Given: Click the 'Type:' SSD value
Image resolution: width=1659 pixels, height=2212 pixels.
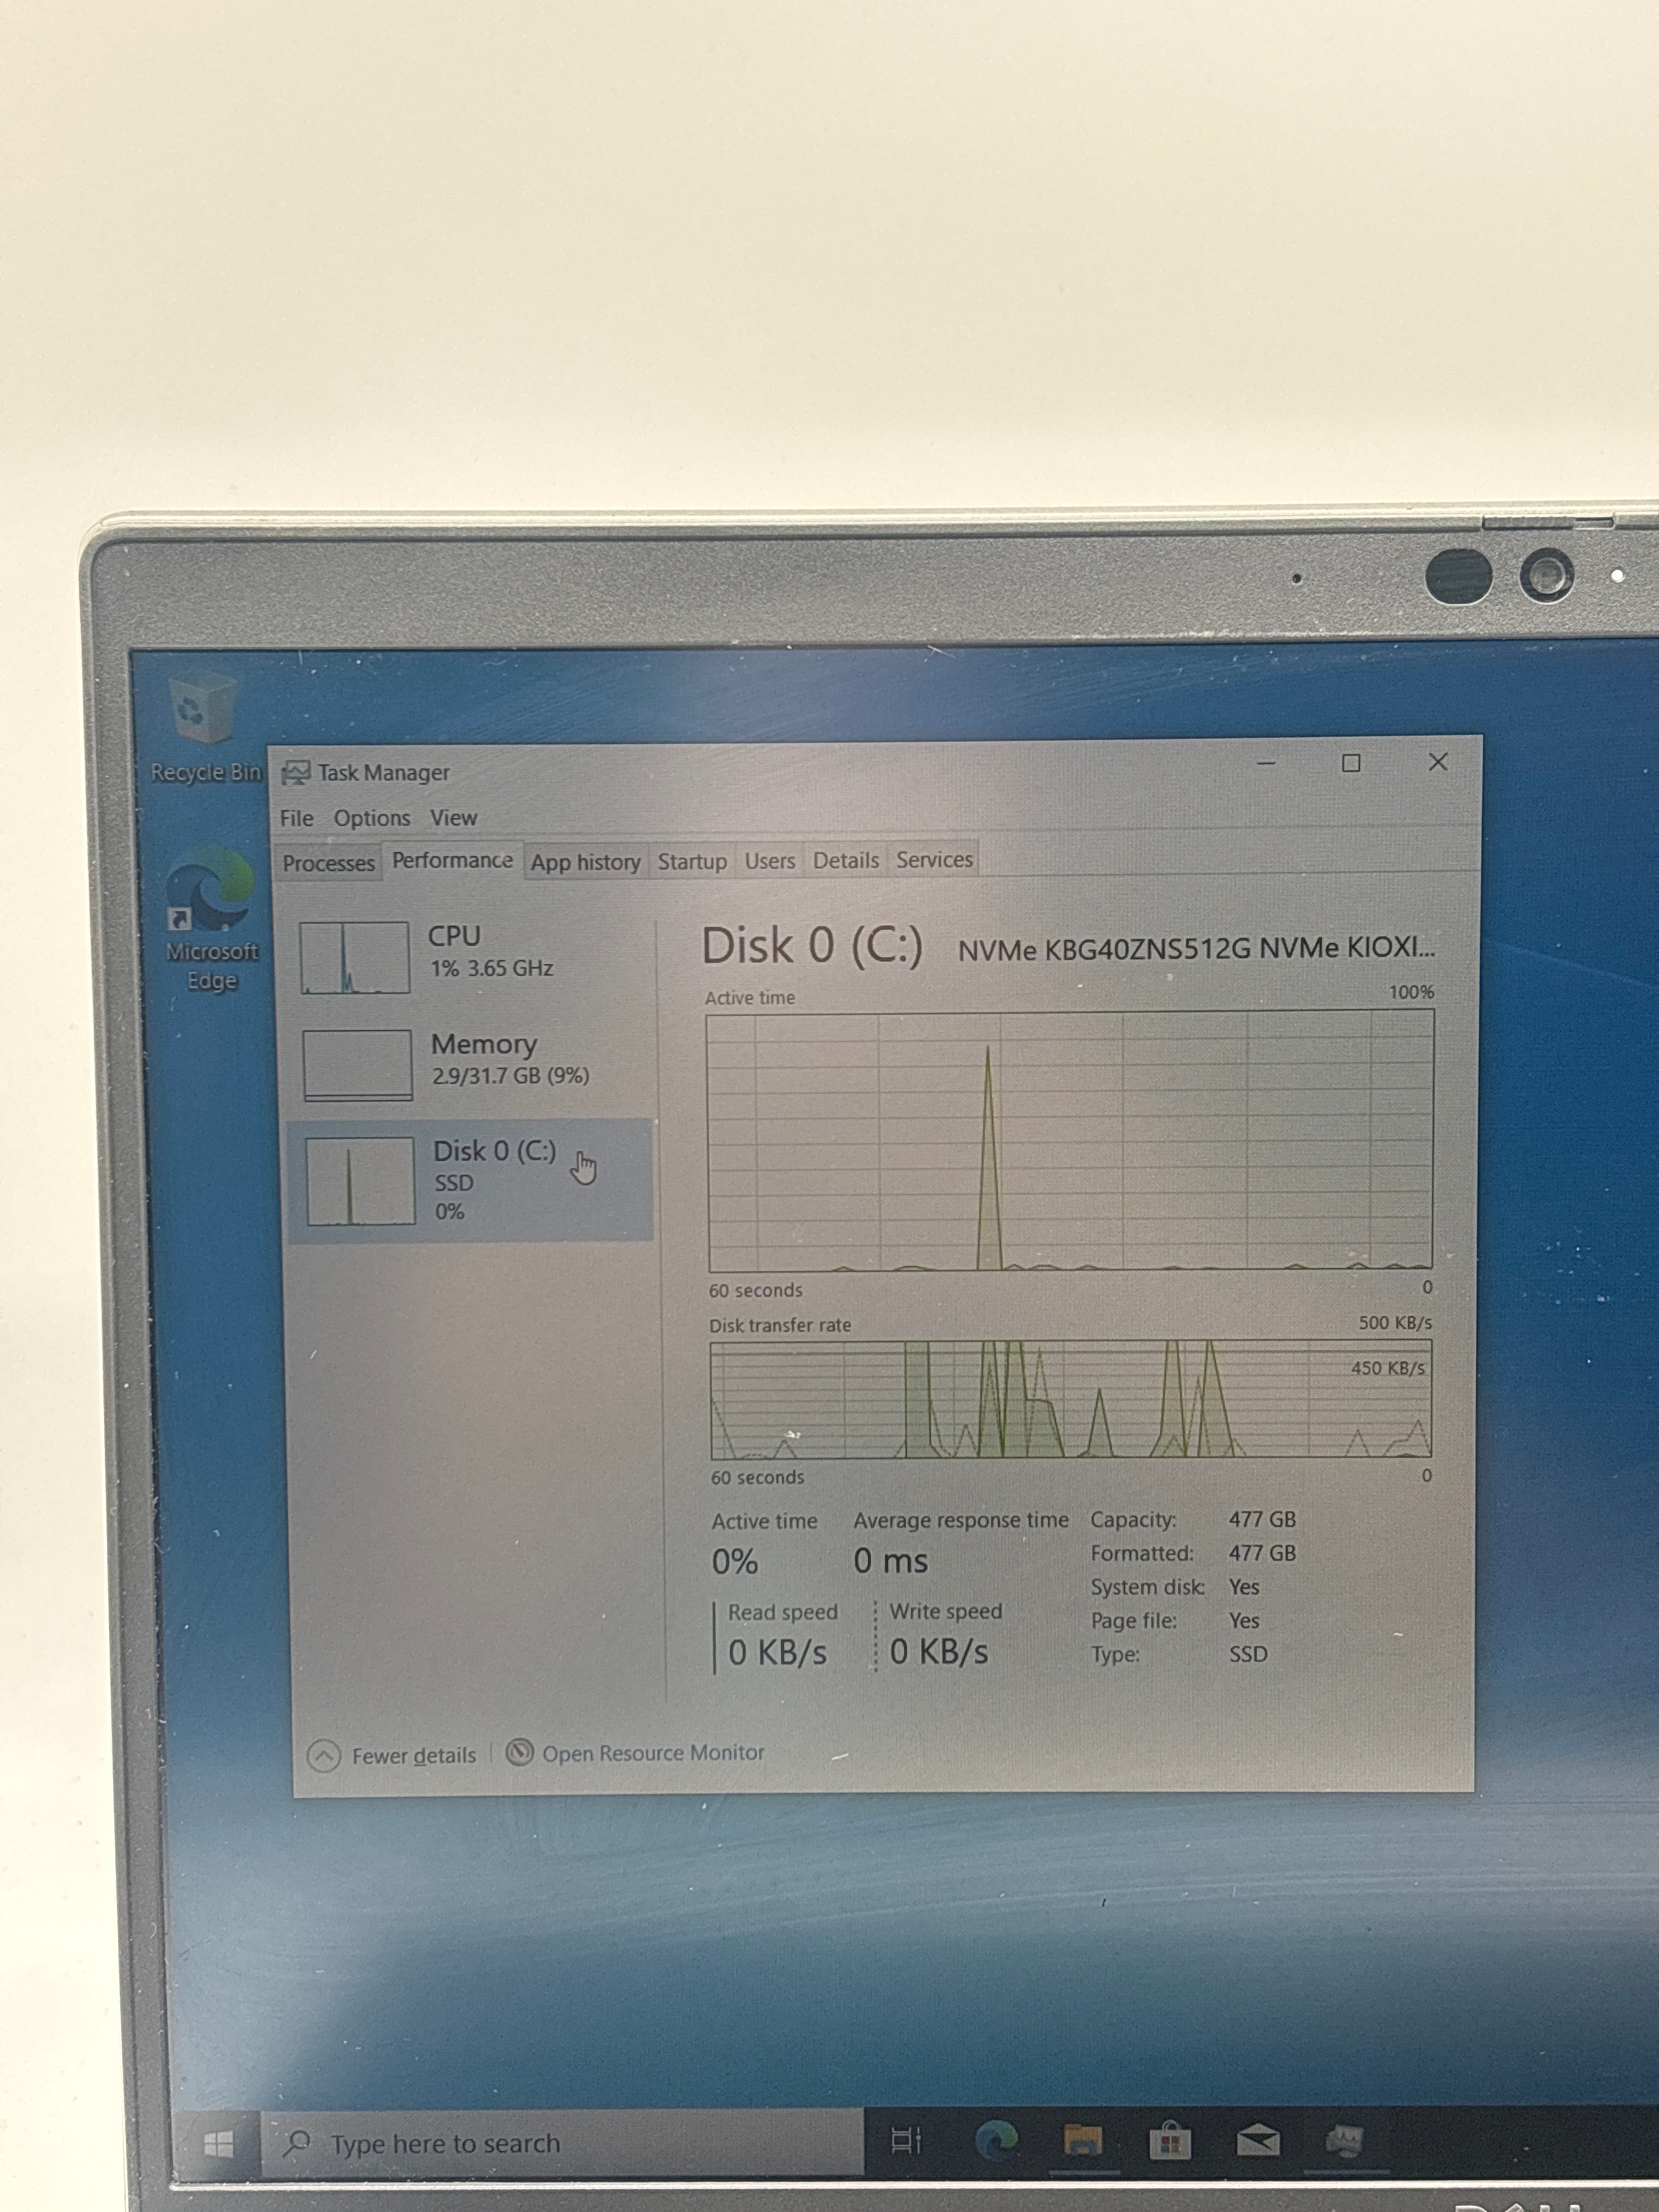Looking at the screenshot, I should [1248, 1654].
